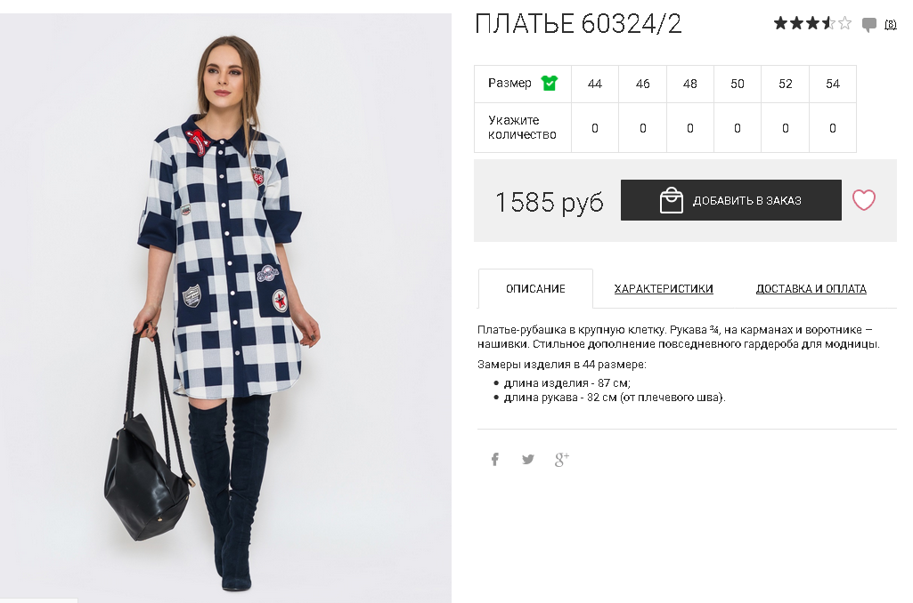Click the star rating
Image resolution: width=913 pixels, height=603 pixels.
click(x=812, y=23)
